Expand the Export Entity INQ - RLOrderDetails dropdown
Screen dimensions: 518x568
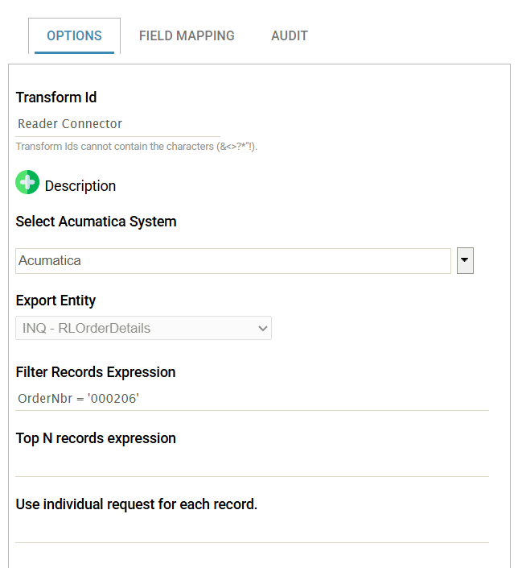(143, 328)
